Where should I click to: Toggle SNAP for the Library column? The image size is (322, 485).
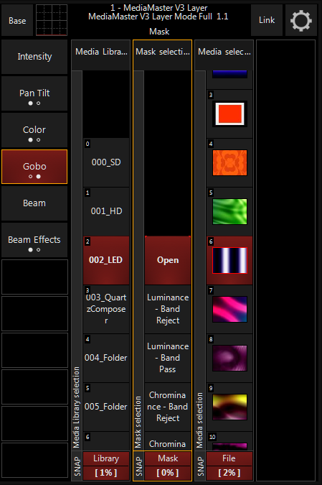[77, 466]
